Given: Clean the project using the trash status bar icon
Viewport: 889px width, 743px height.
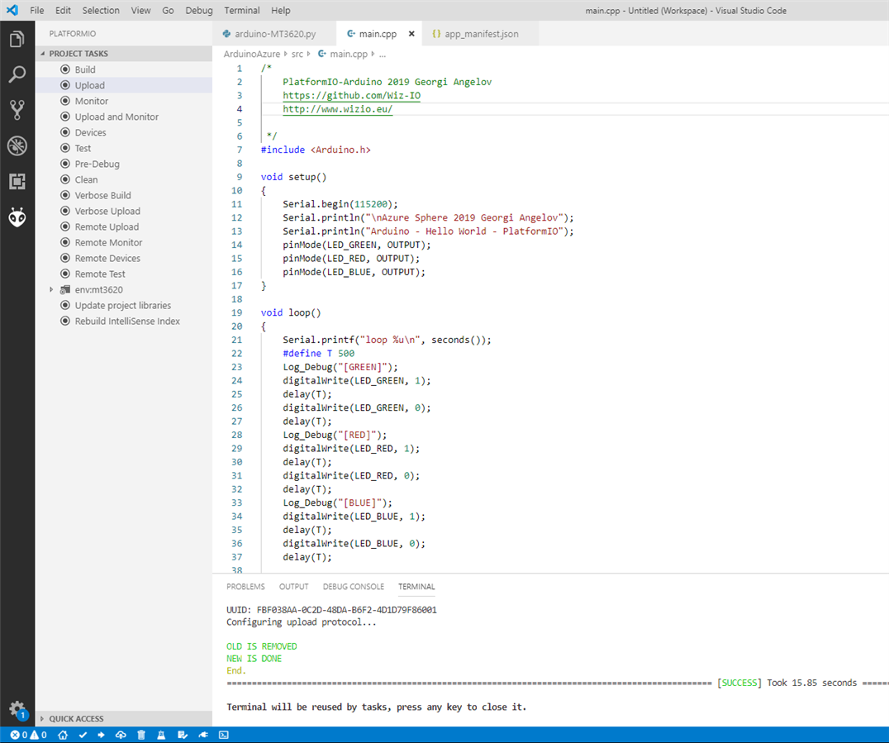Looking at the screenshot, I should pos(140,735).
